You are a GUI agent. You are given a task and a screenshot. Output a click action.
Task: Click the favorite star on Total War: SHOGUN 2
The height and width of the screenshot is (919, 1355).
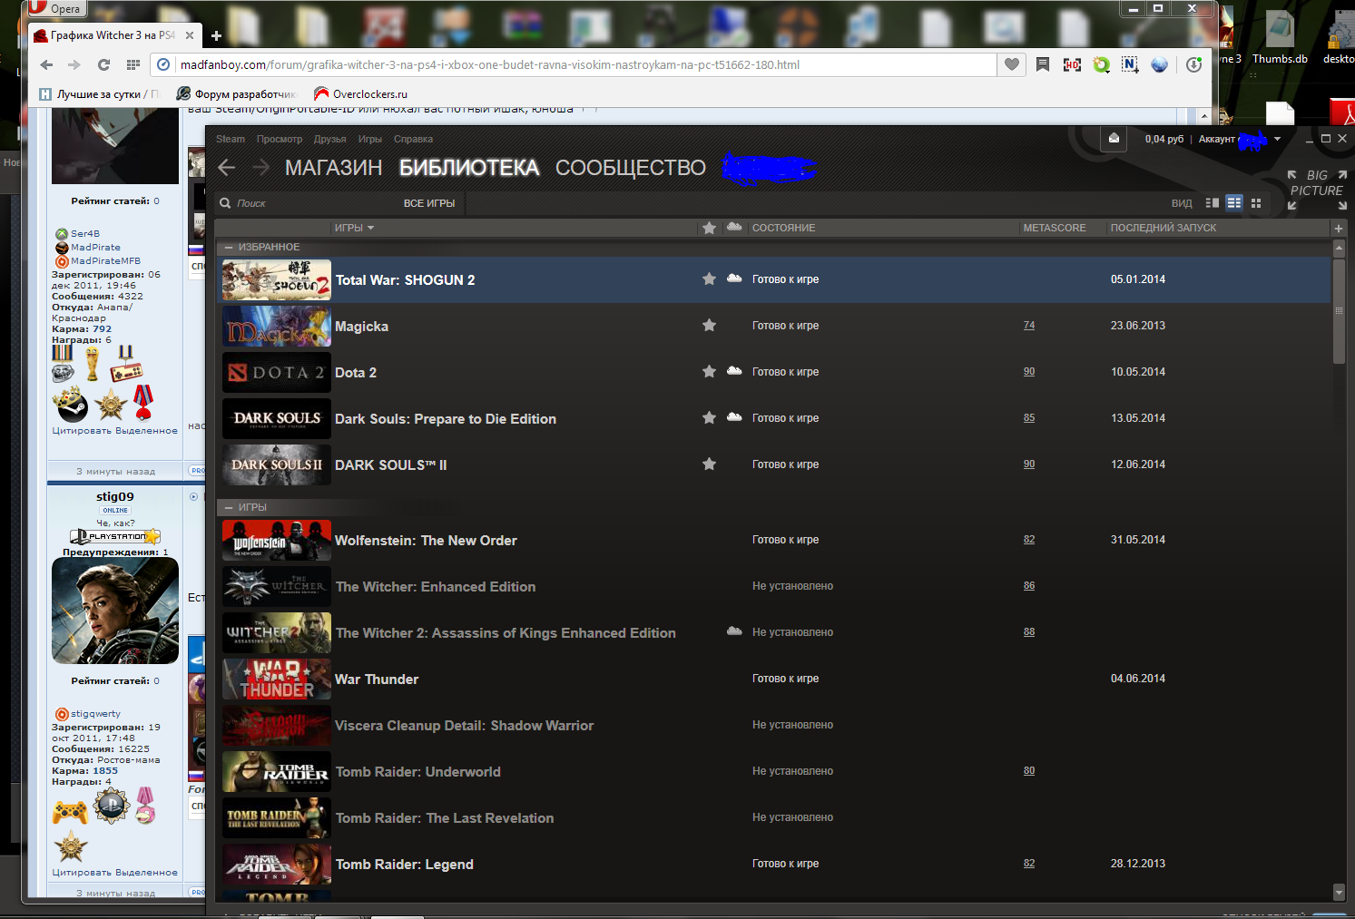[x=709, y=279]
